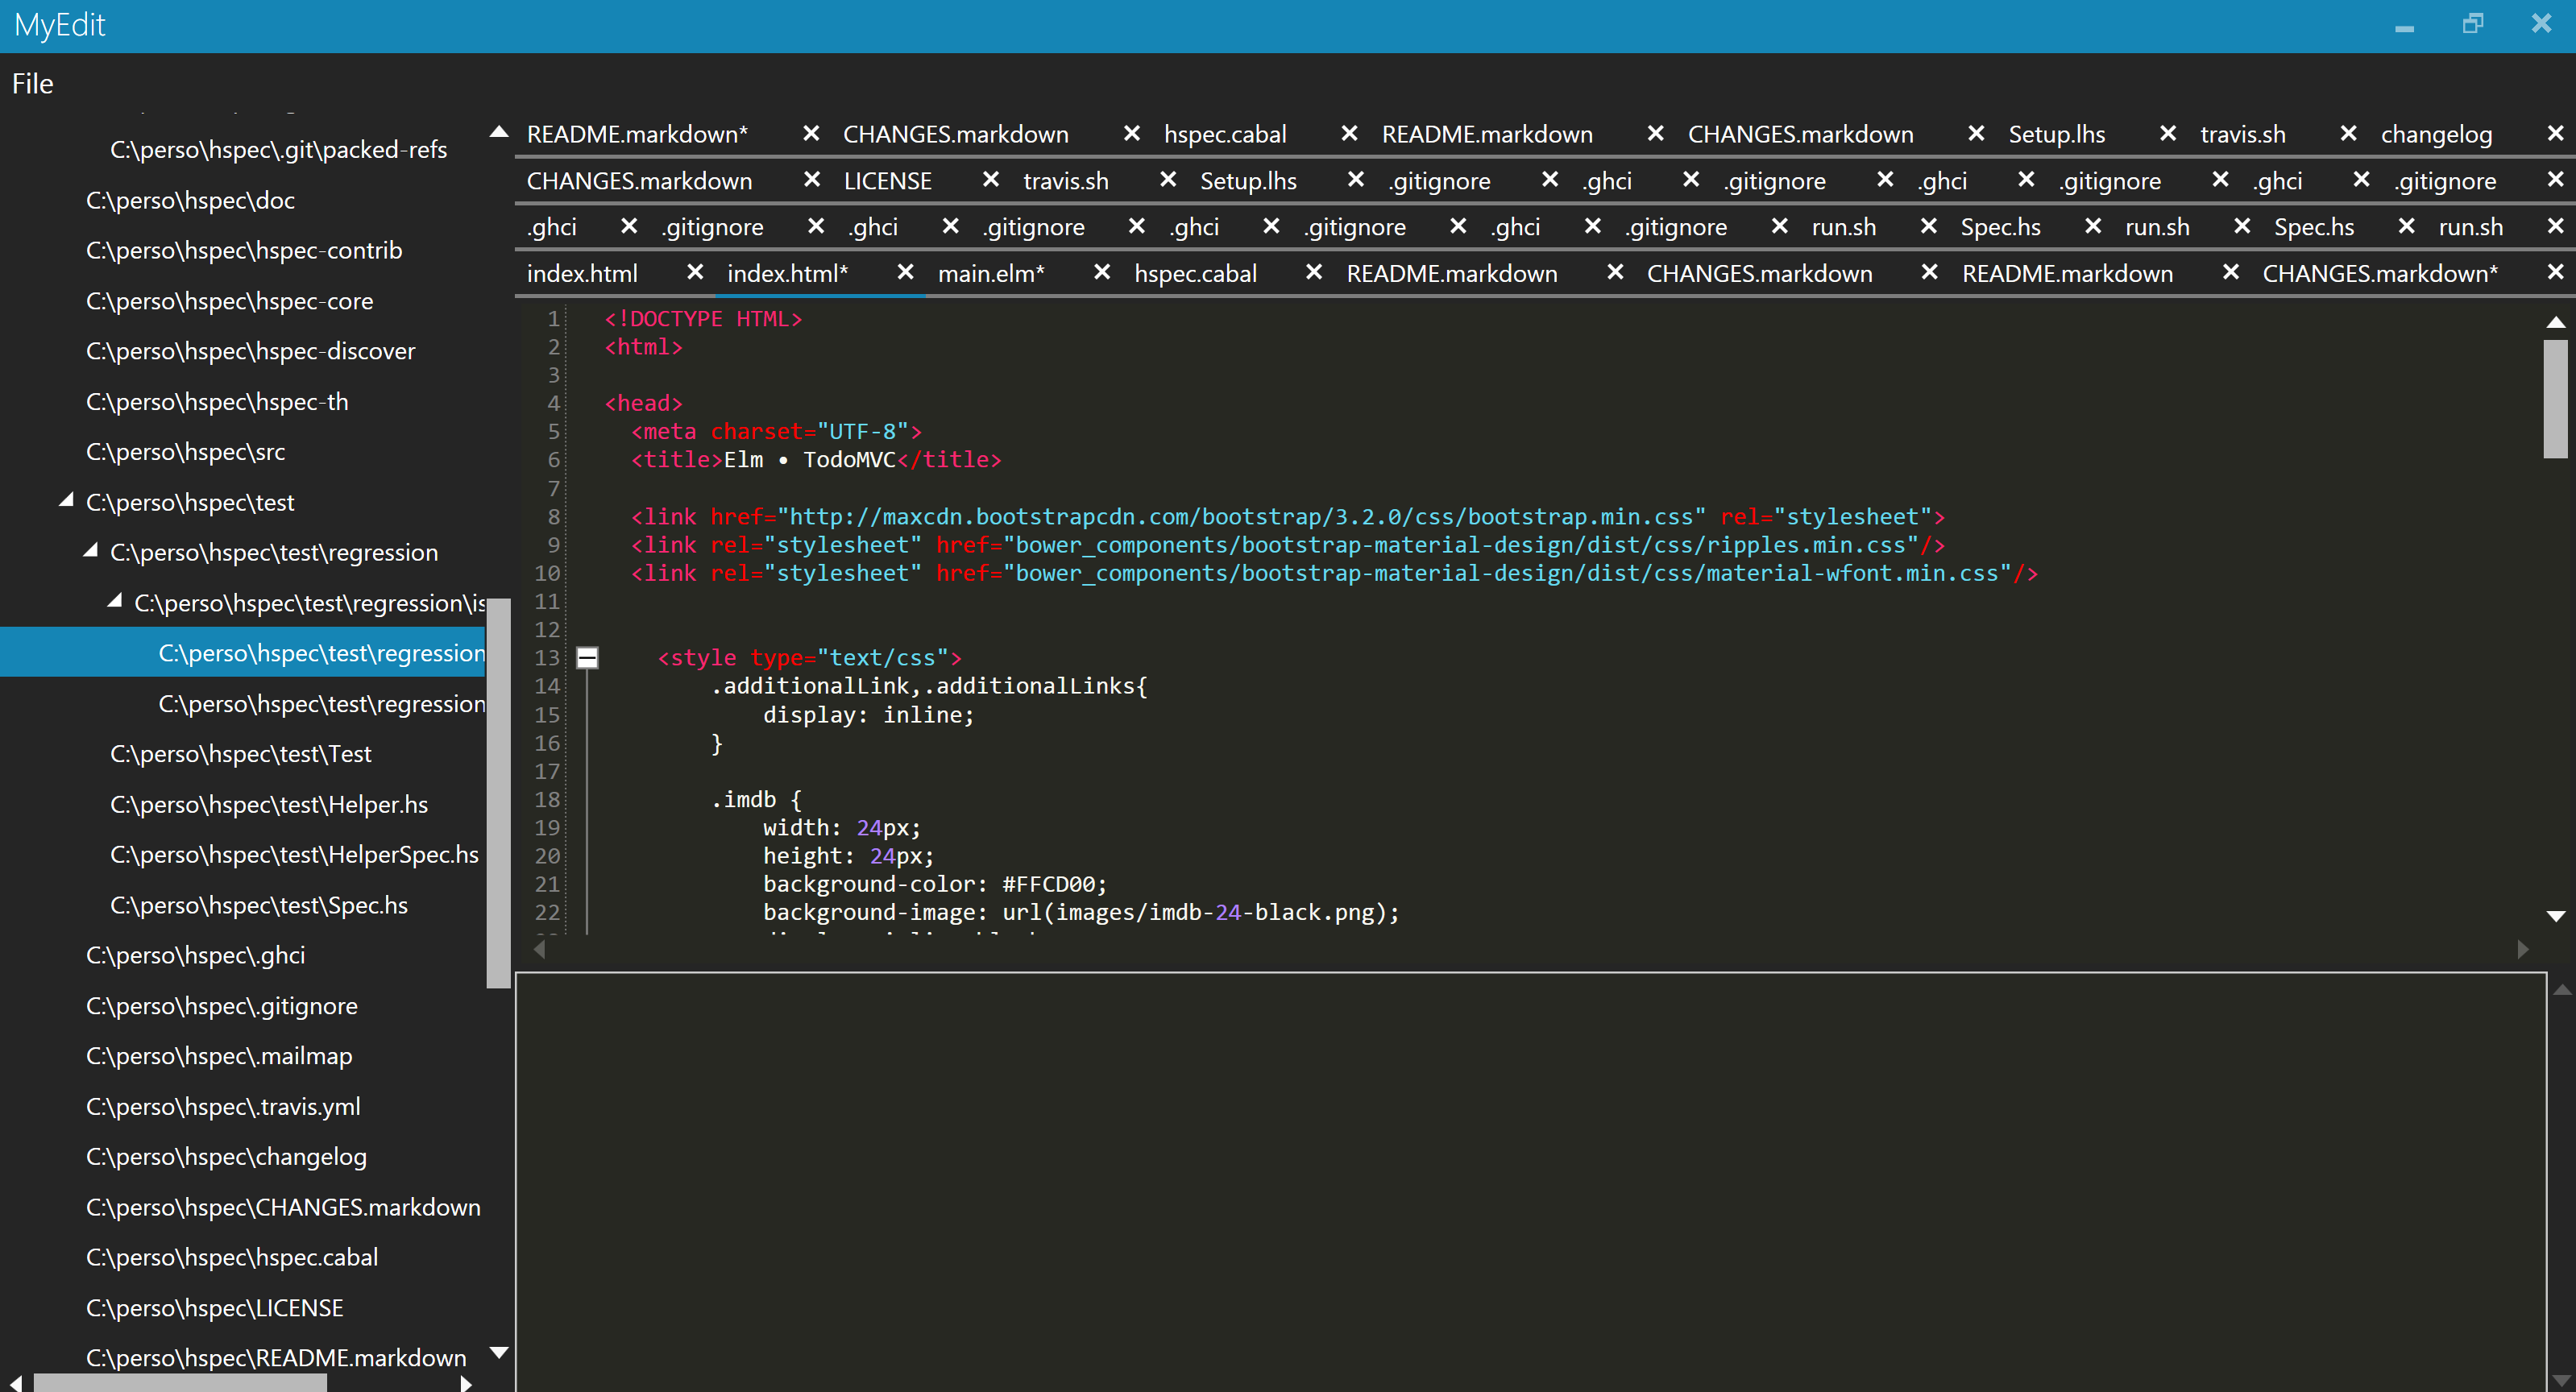Close the modified index.html* tab via X
The width and height of the screenshot is (2576, 1392).
coord(905,272)
